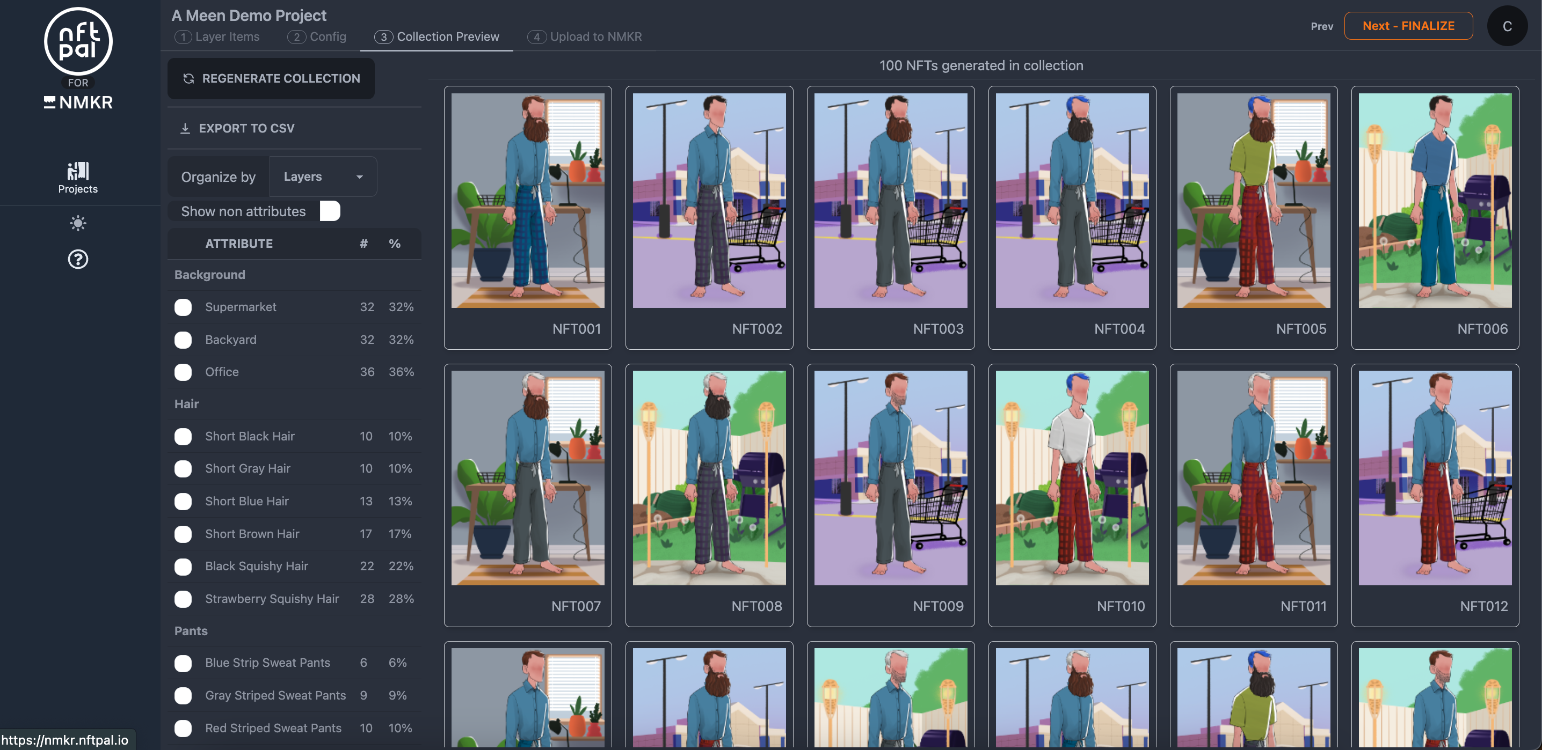1542x750 pixels.
Task: Open the help question mark icon
Action: 78,259
